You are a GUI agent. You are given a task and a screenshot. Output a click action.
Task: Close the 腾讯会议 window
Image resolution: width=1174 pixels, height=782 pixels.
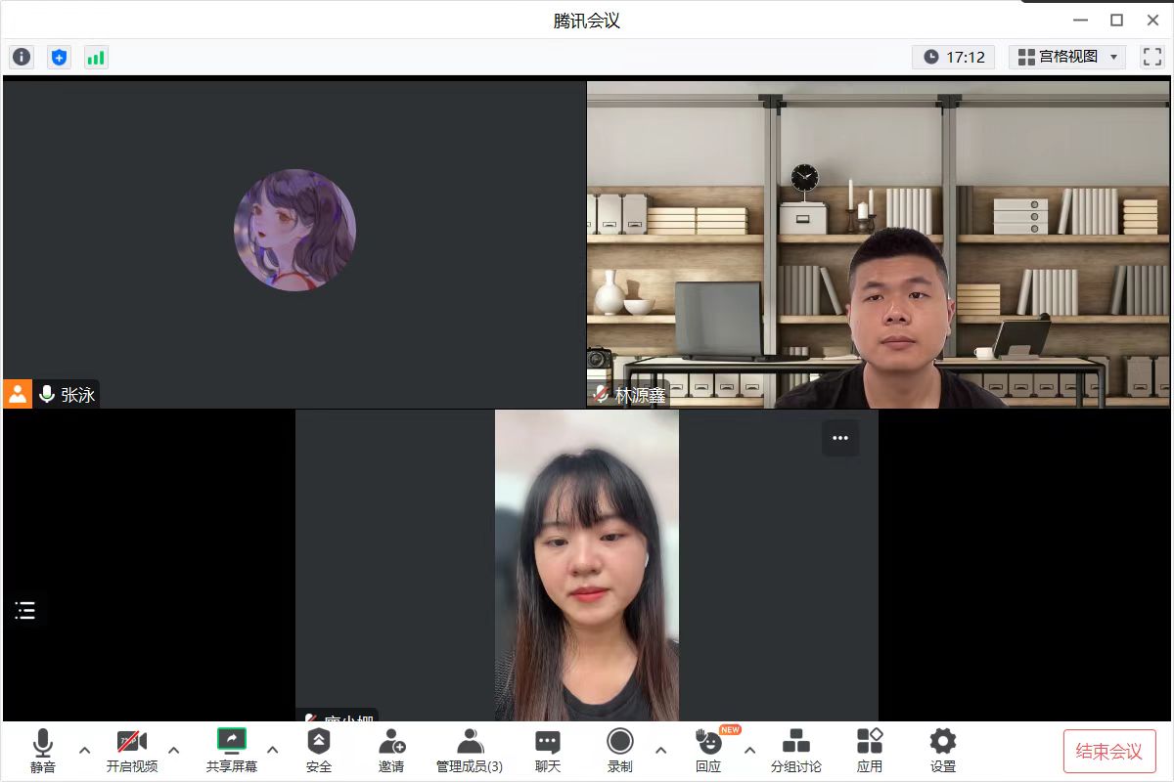1152,20
